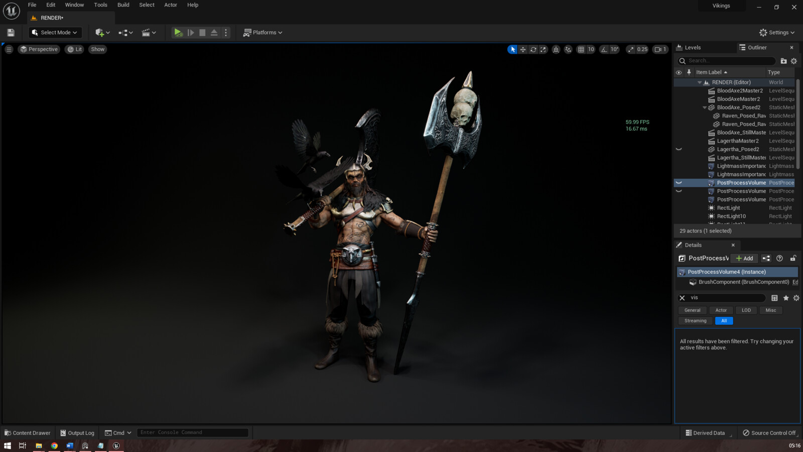Start Play in Editor with green play button

click(178, 33)
